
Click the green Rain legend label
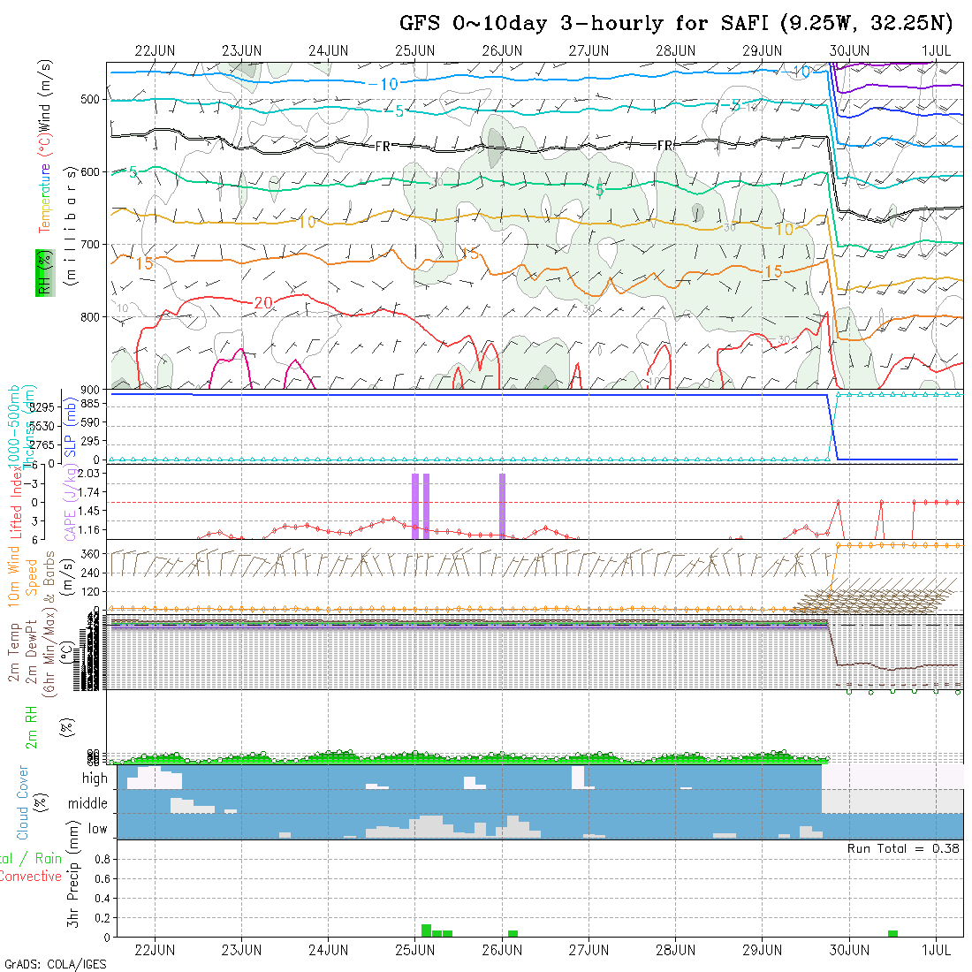(48, 859)
